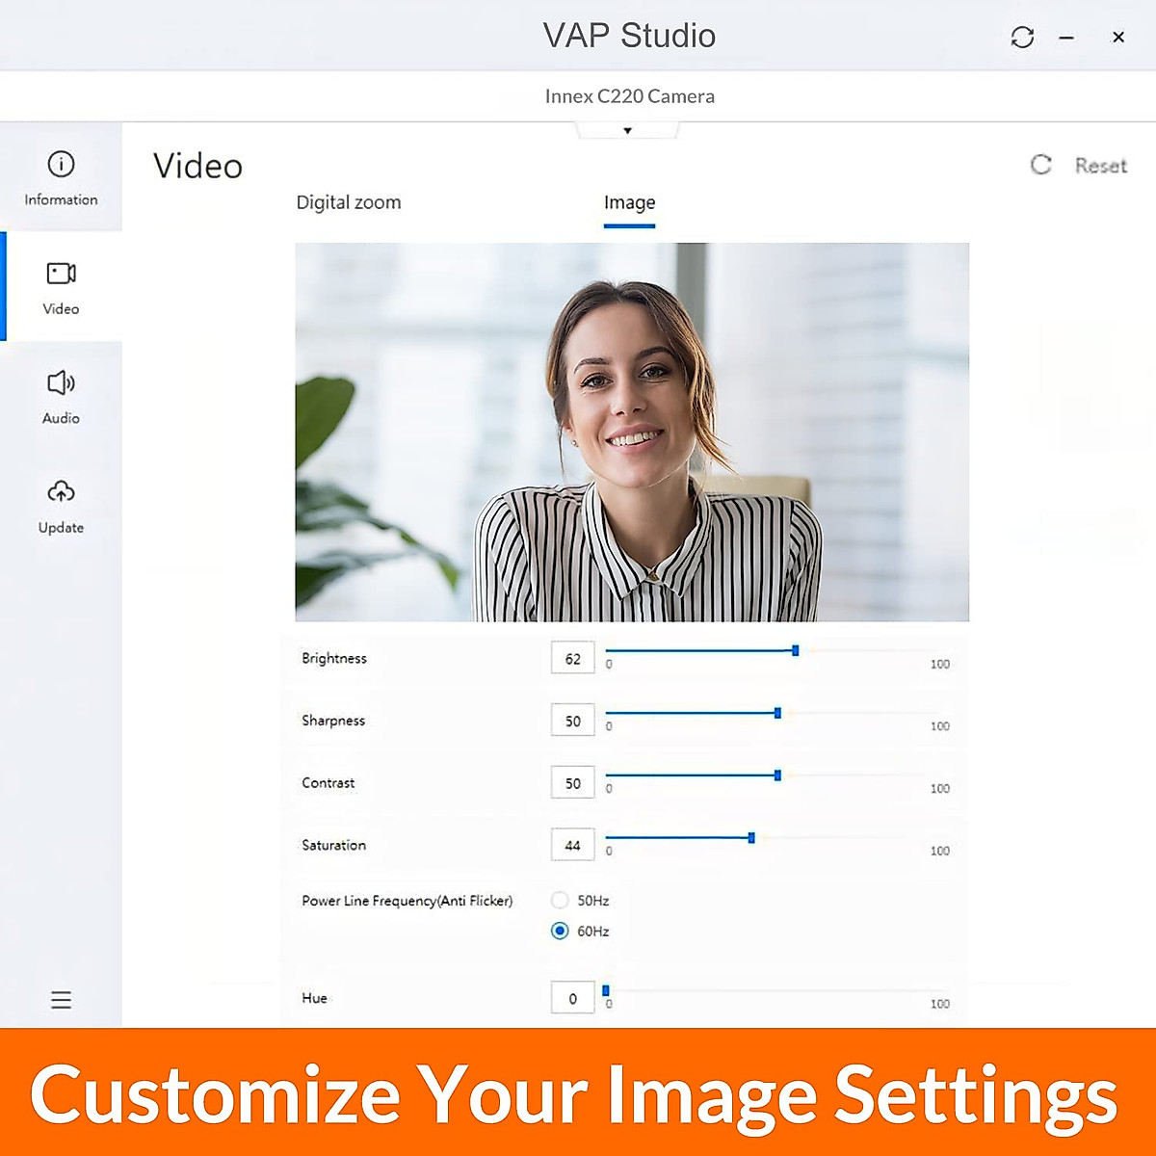Switch to the Image tab
Viewport: 1156px width, 1156px height.
(x=629, y=202)
